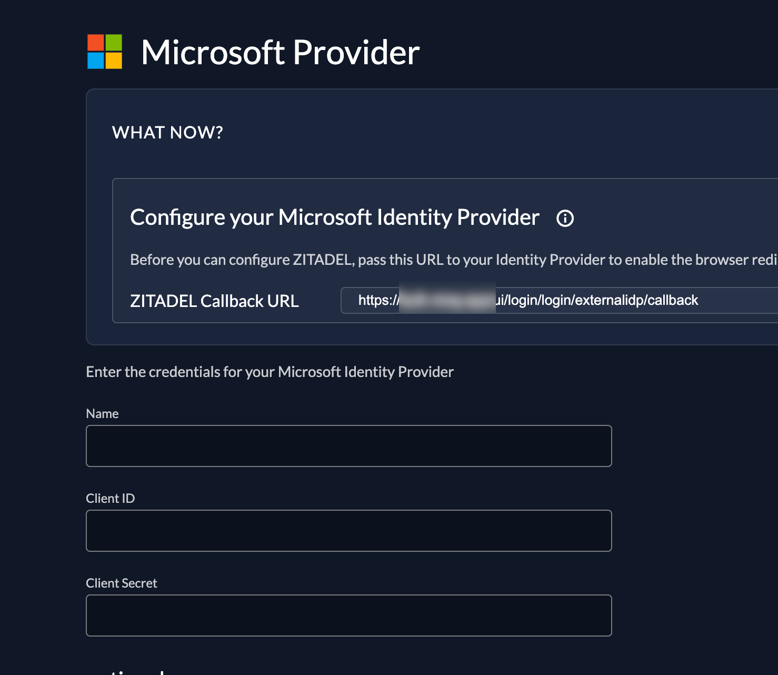The image size is (778, 675).
Task: Focus the Client Secret input field
Action: (x=349, y=616)
